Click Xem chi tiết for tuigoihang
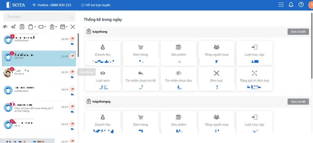 click(x=298, y=32)
